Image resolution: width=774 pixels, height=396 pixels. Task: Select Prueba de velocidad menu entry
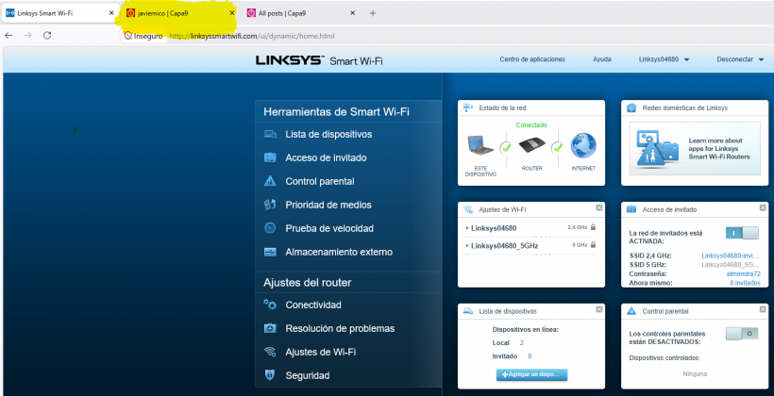[329, 228]
